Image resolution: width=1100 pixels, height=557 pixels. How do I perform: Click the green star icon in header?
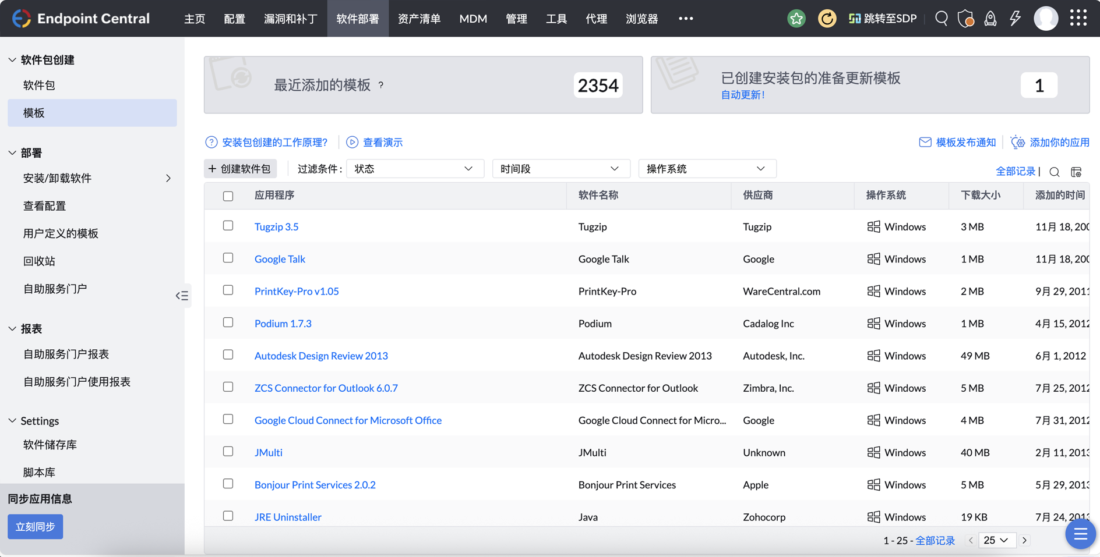tap(796, 19)
